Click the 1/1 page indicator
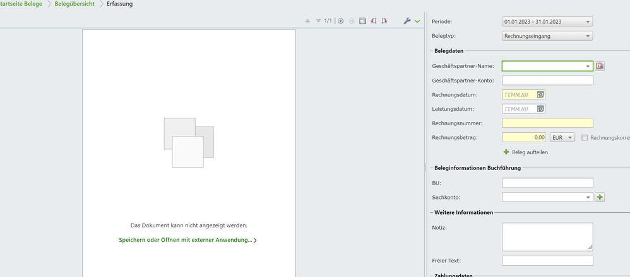This screenshot has width=630, height=277. (328, 21)
